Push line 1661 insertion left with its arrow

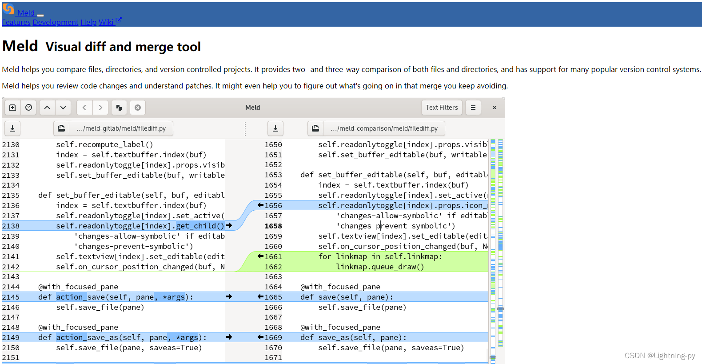[x=260, y=256]
